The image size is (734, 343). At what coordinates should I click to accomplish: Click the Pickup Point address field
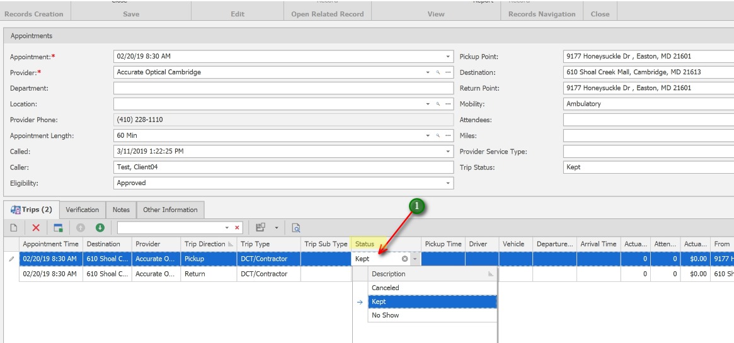[648, 57]
